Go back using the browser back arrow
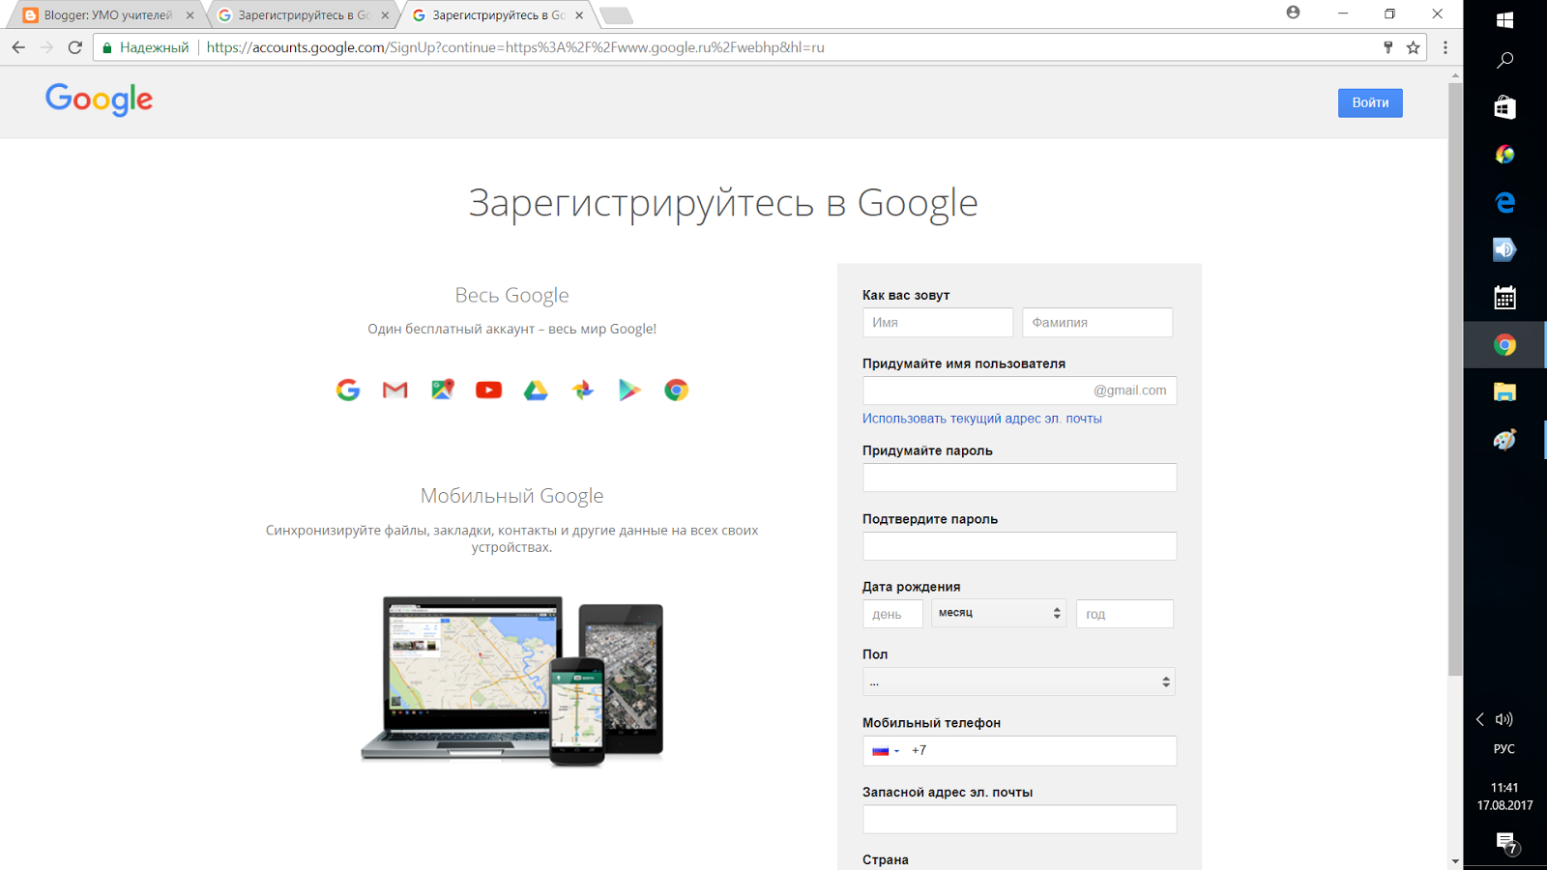Viewport: 1547px width, 870px height. pos(18,47)
